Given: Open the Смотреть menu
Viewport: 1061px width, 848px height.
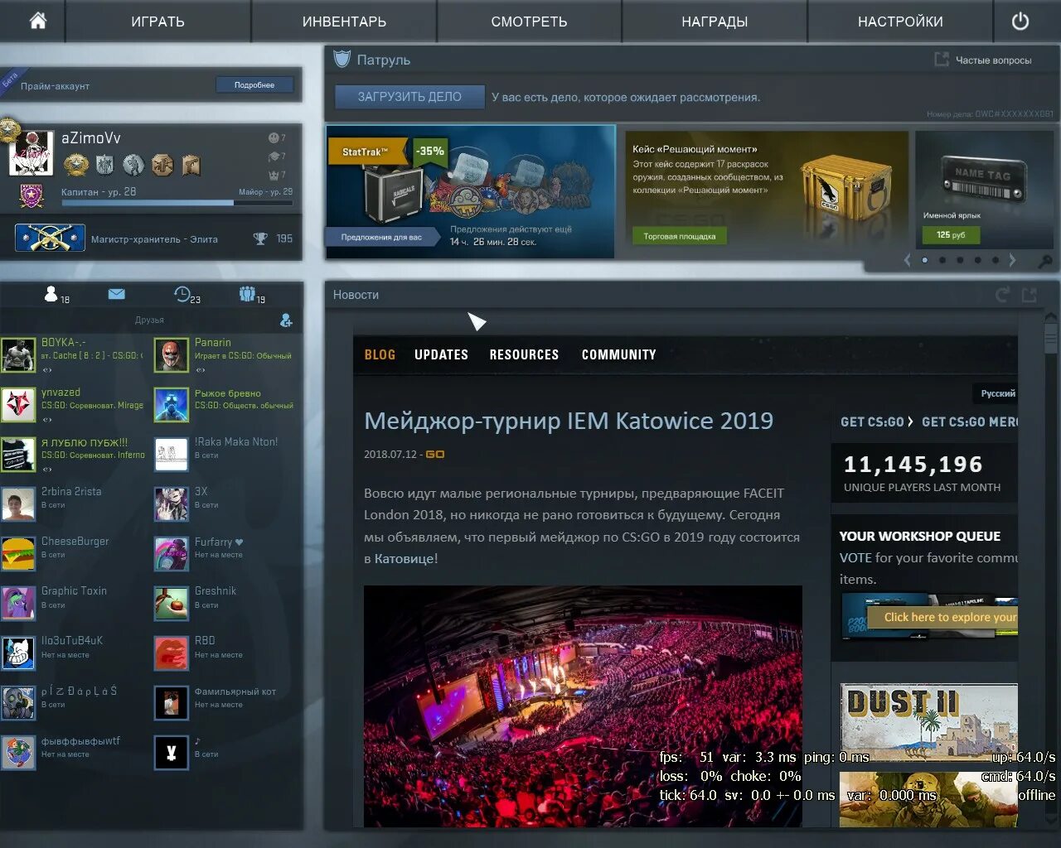Looking at the screenshot, I should click(x=529, y=22).
